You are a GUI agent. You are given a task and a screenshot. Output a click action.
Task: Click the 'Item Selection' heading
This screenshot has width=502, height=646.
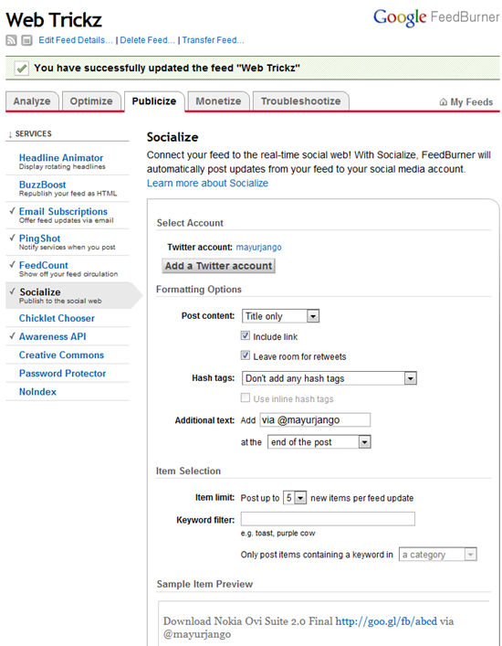pyautogui.click(x=188, y=471)
